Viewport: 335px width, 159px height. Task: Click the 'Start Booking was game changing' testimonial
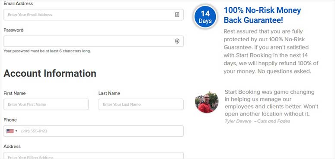pyautogui.click(x=271, y=103)
